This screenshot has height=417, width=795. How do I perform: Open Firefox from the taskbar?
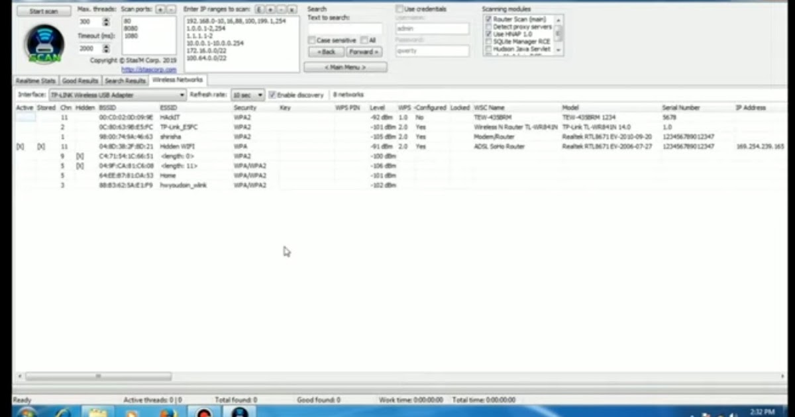pos(169,412)
